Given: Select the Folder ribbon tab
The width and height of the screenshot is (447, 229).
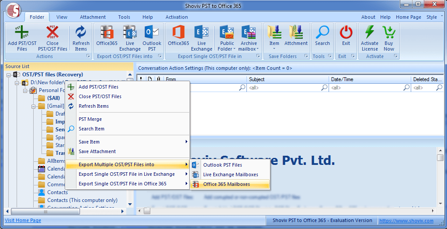Looking at the screenshot, I should (37, 17).
